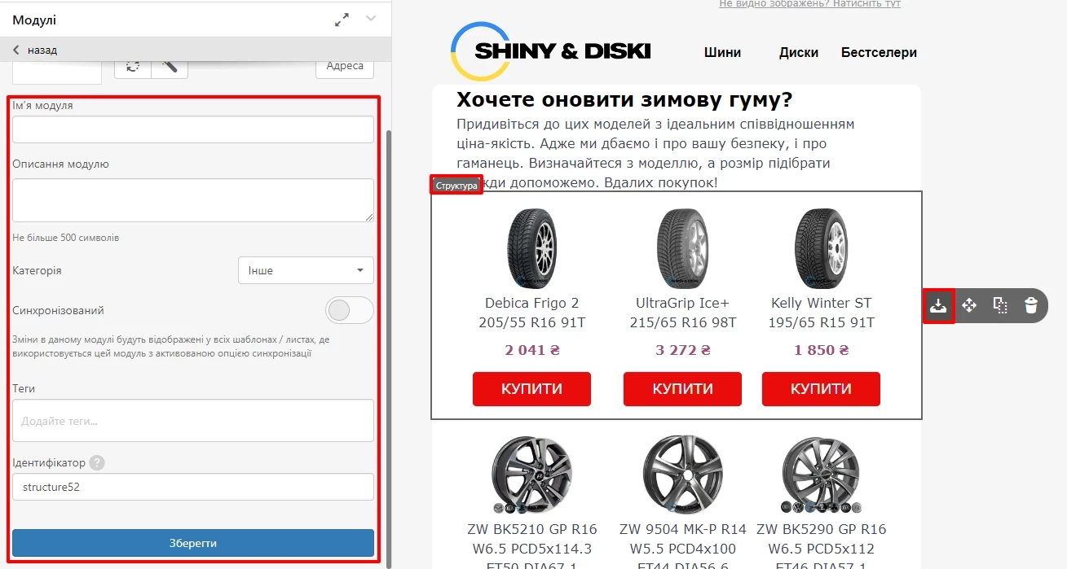
Task: Click the price 2 041 ₴
Action: 531,350
